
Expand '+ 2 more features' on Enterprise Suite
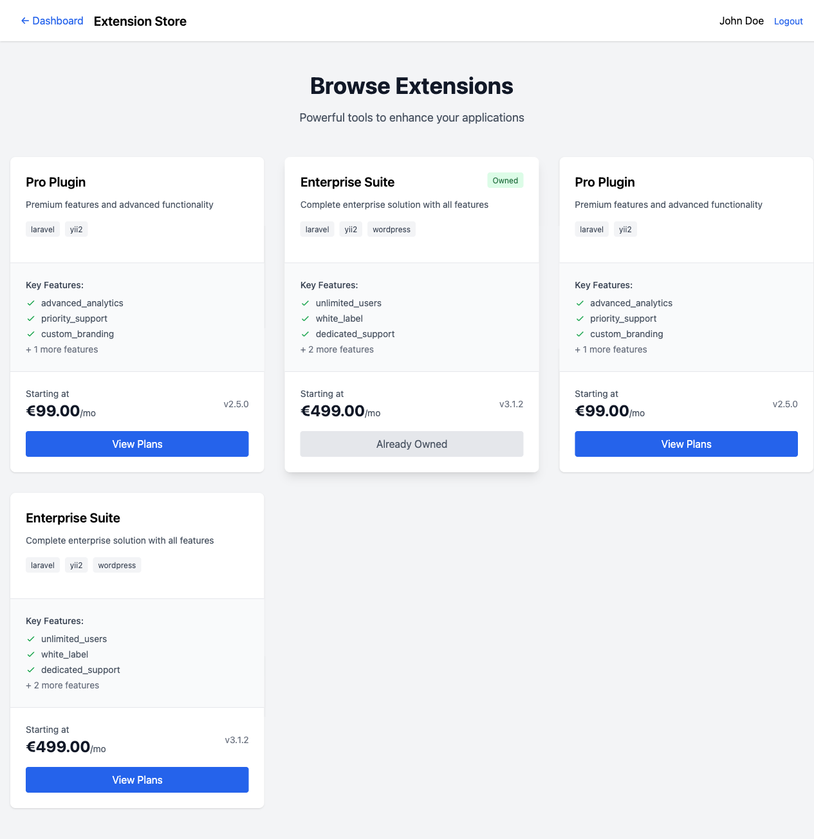pyautogui.click(x=337, y=349)
